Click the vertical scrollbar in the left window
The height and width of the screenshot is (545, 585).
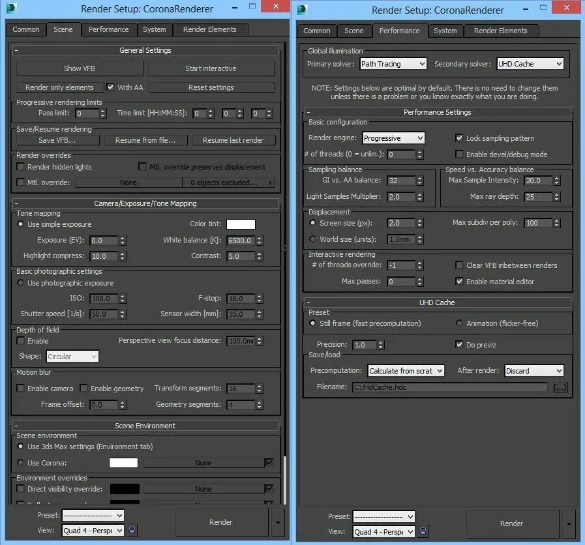click(x=285, y=480)
